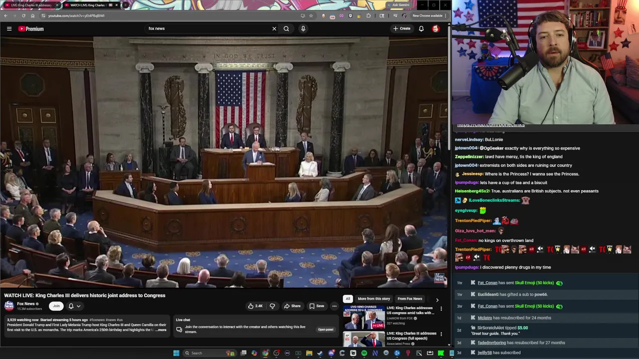Open Spotify from the taskbar
639x359 pixels.
(x=364, y=353)
